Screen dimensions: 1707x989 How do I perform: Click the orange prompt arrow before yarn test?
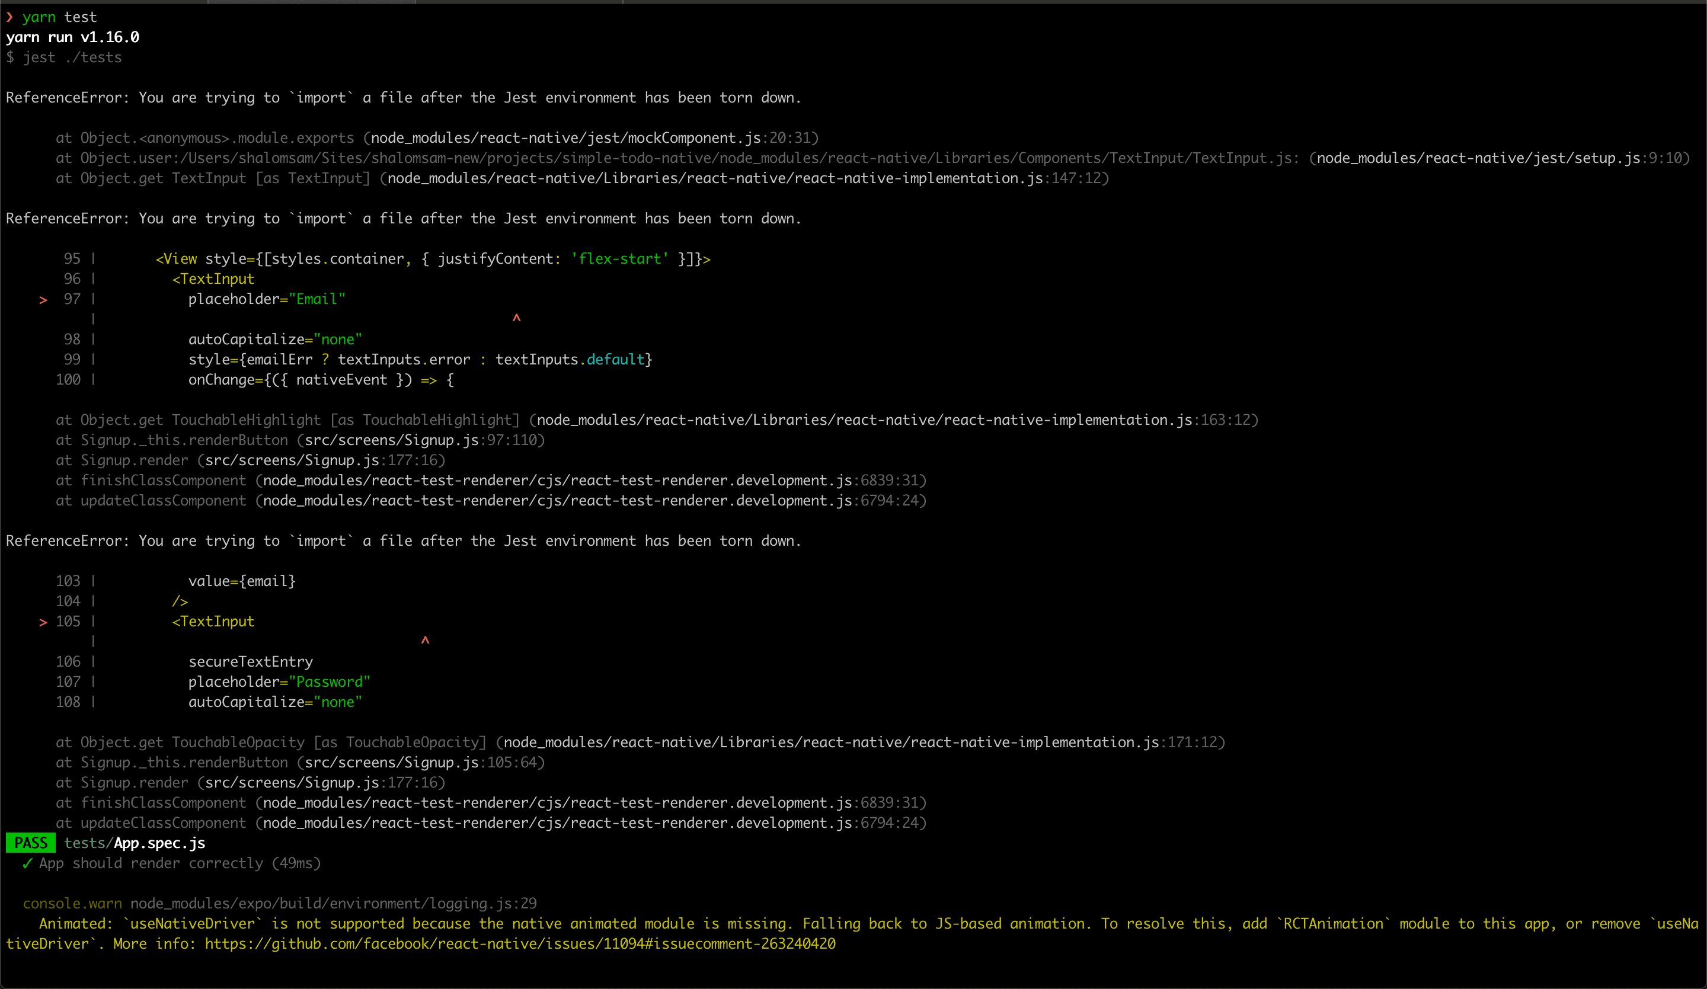(x=9, y=17)
